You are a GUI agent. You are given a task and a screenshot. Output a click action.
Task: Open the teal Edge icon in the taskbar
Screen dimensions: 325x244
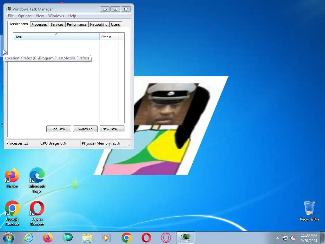68,238
